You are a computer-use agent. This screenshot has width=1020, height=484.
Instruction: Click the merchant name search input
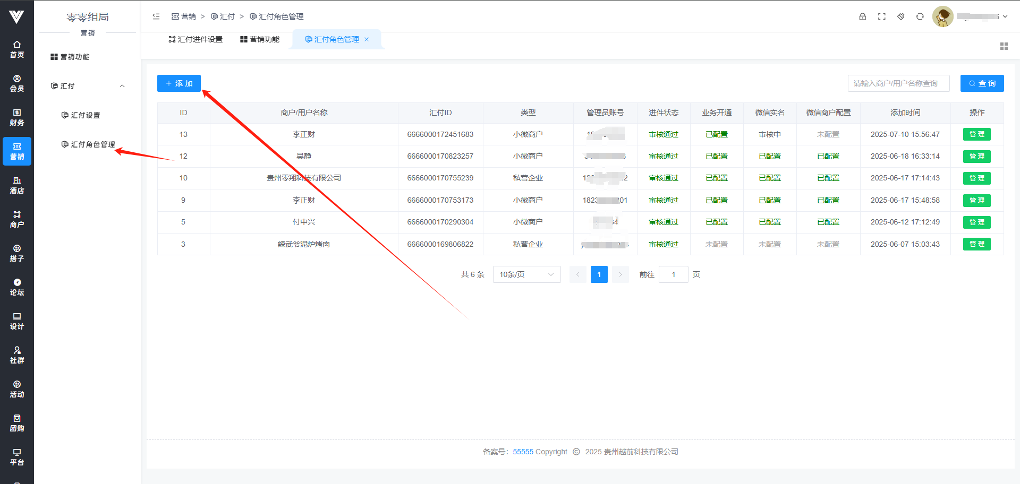pyautogui.click(x=898, y=83)
